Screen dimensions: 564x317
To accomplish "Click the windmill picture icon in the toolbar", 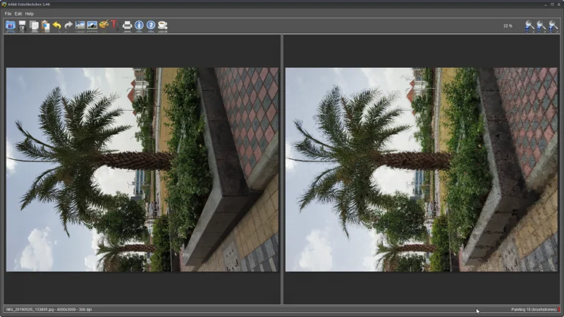I will click(x=80, y=25).
